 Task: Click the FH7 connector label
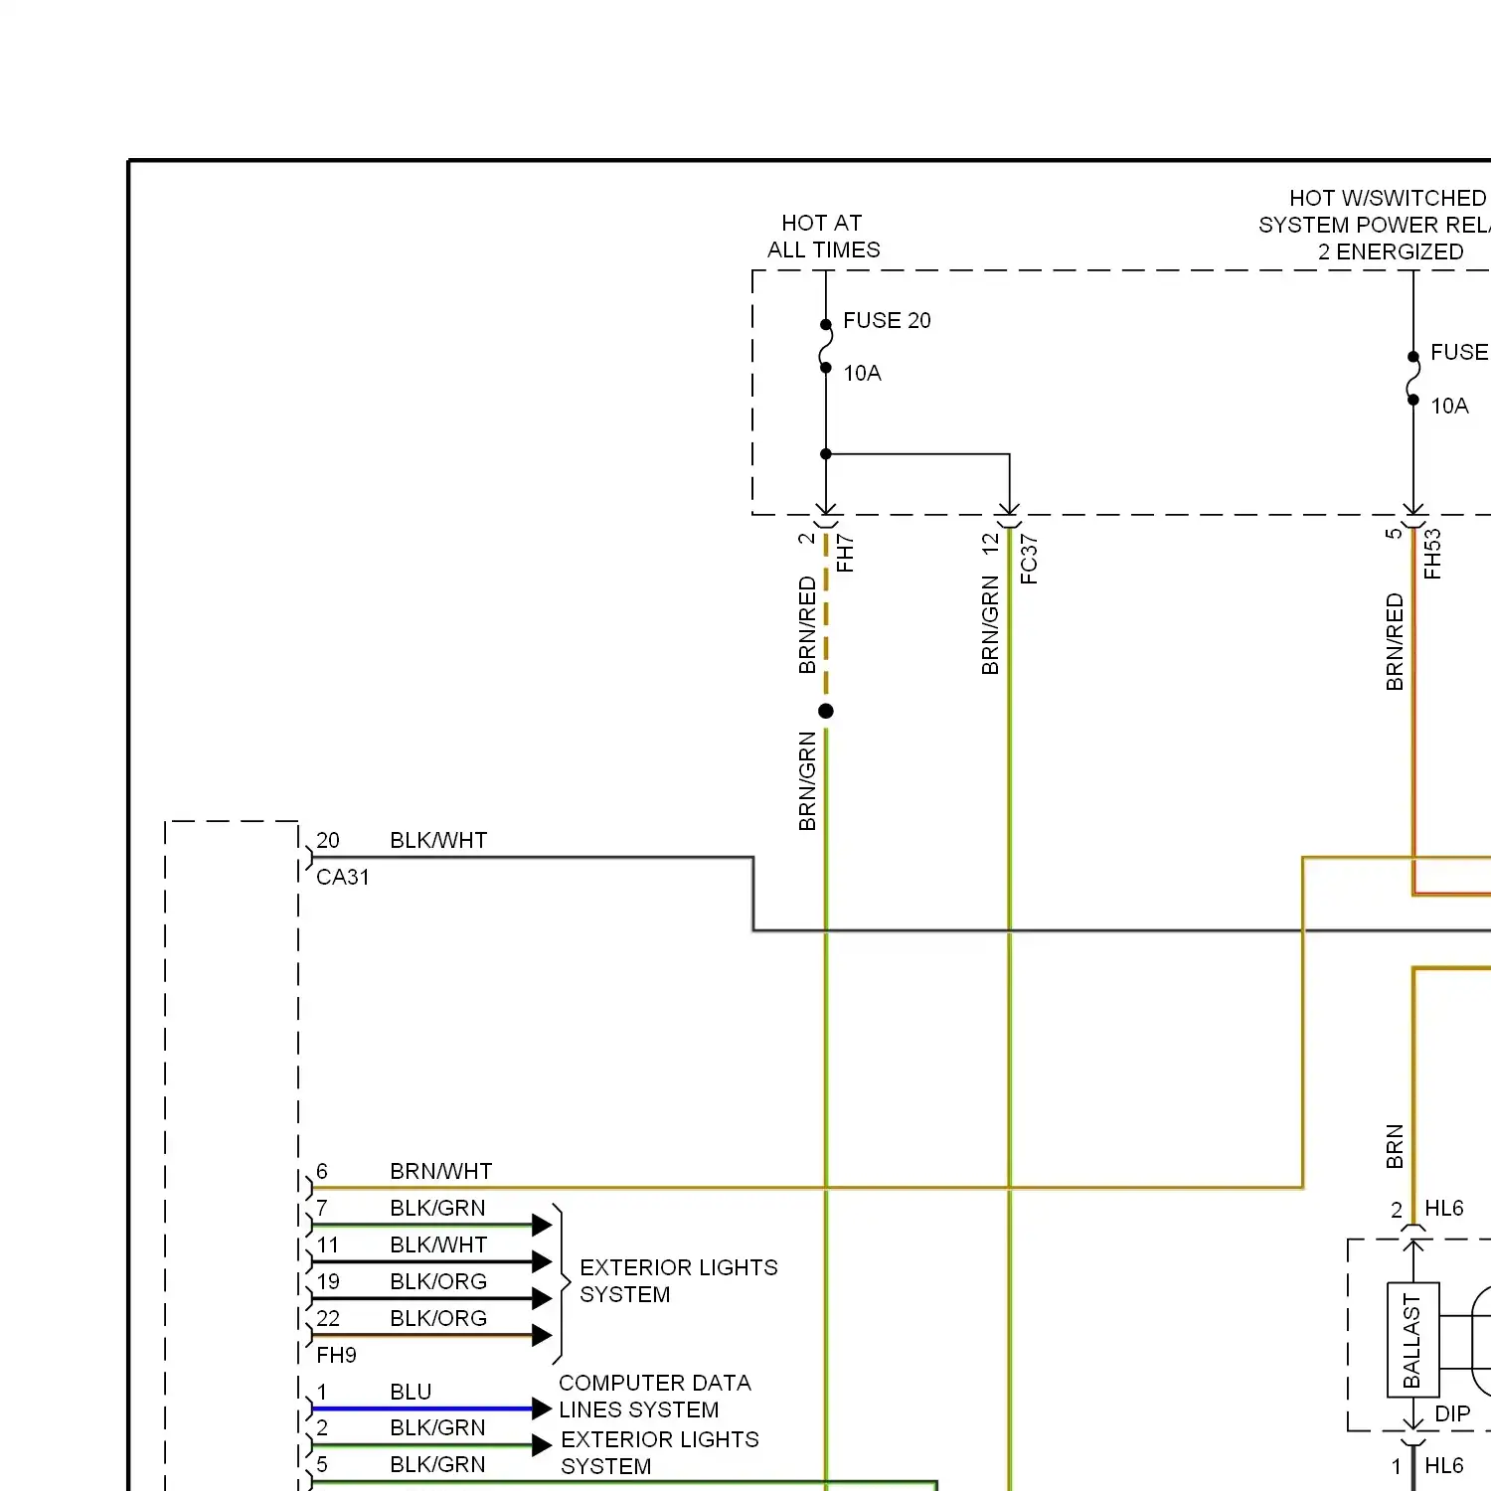(x=845, y=554)
